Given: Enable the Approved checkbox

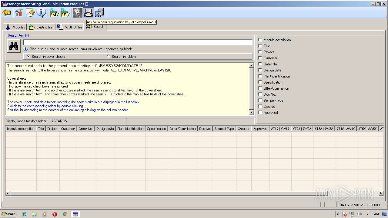Looking at the screenshot, I should point(260,112).
